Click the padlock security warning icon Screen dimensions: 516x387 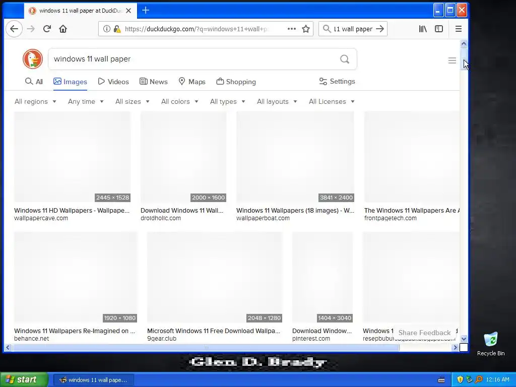click(117, 29)
